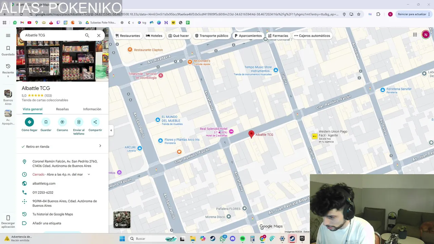
Task: Collapse the side panel with the arrow
Action: [111, 130]
